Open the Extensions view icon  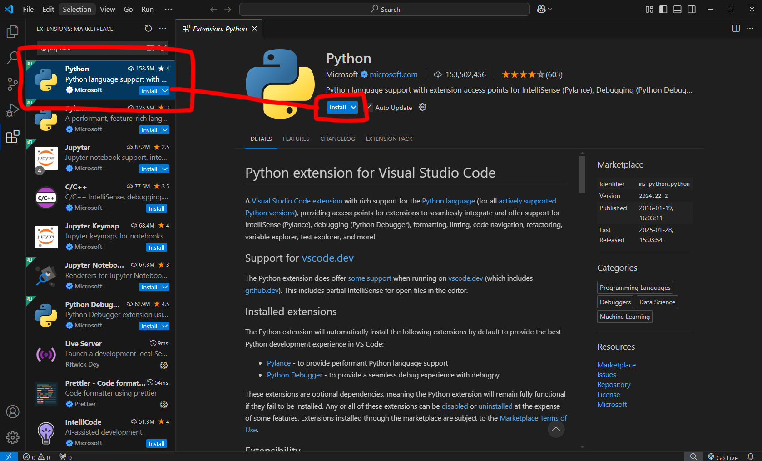coord(13,137)
